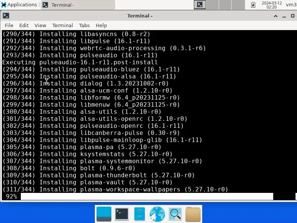Open the Help menu
Viewport: 297px width, 223px height.
(x=101, y=25)
